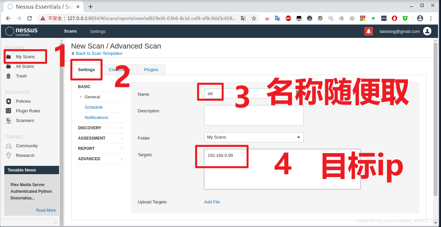
Task: Click the Plugin Rules icon
Action: (9, 111)
